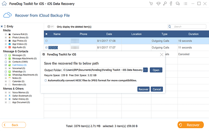
Task: Uncheck the 17:08 call row checkbox
Action: pyautogui.click(x=46, y=41)
